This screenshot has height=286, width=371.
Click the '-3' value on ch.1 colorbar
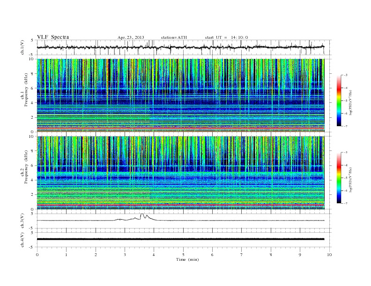tap(346, 75)
